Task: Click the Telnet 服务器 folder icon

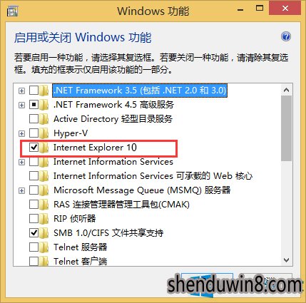Action: (44, 247)
